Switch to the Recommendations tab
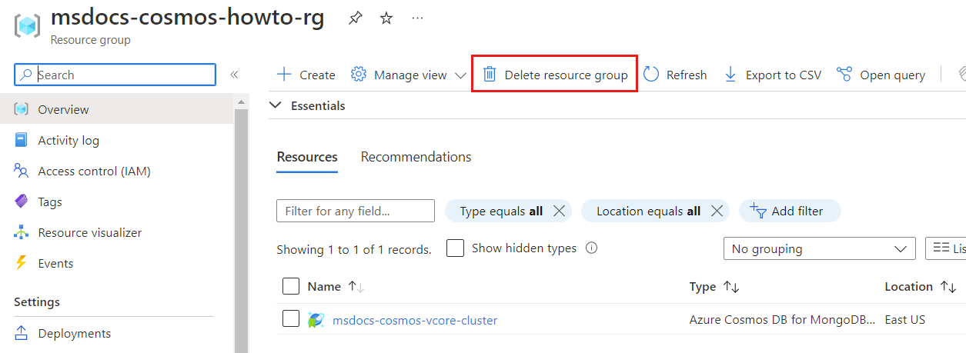Image resolution: width=966 pixels, height=353 pixels. click(x=416, y=157)
